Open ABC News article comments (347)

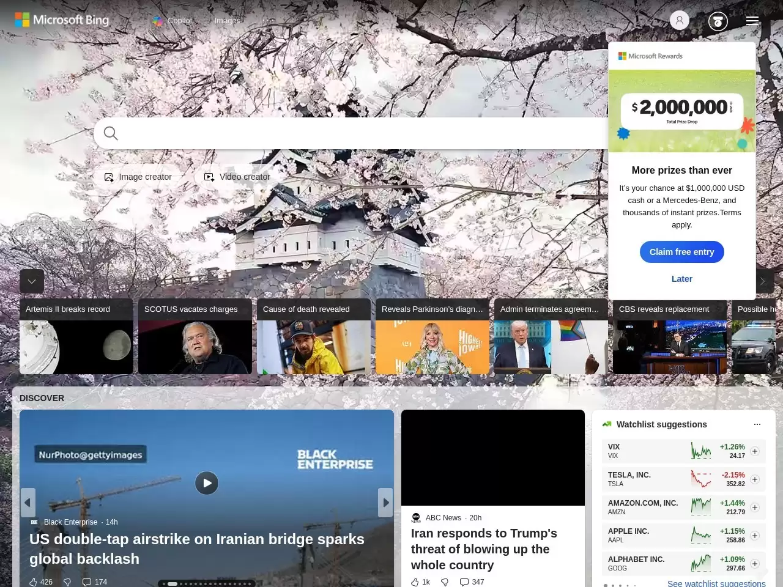(x=472, y=582)
